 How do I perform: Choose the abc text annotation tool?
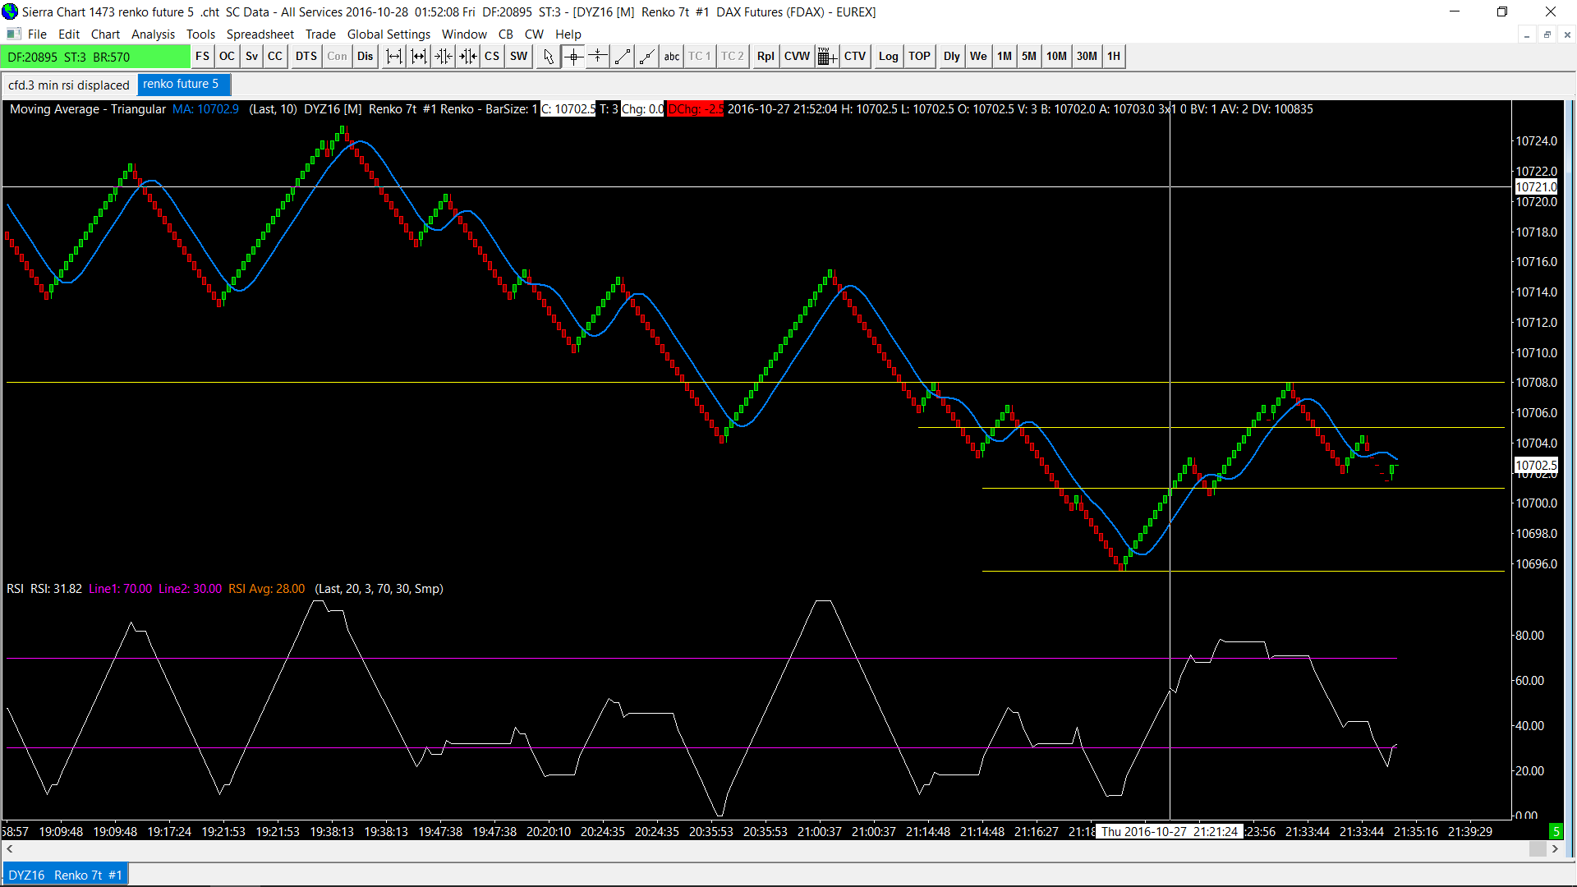(x=672, y=57)
